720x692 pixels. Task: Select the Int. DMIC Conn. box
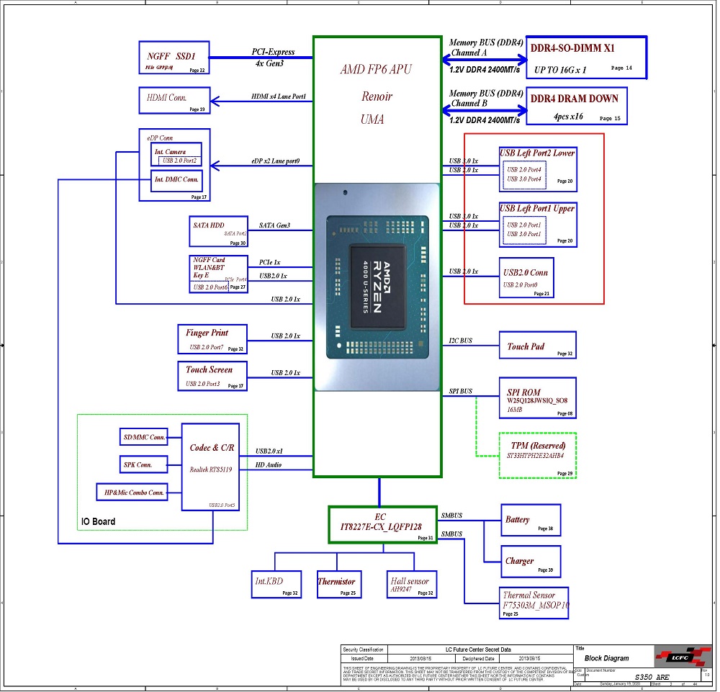(x=177, y=180)
